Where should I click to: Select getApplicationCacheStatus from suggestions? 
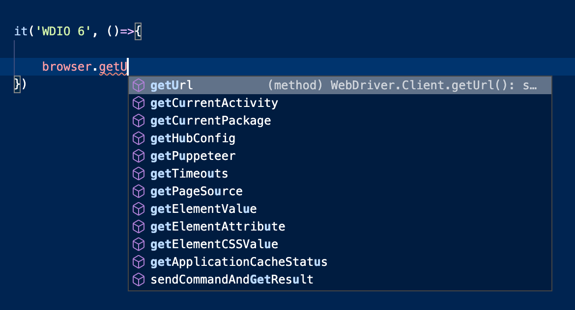(340, 262)
